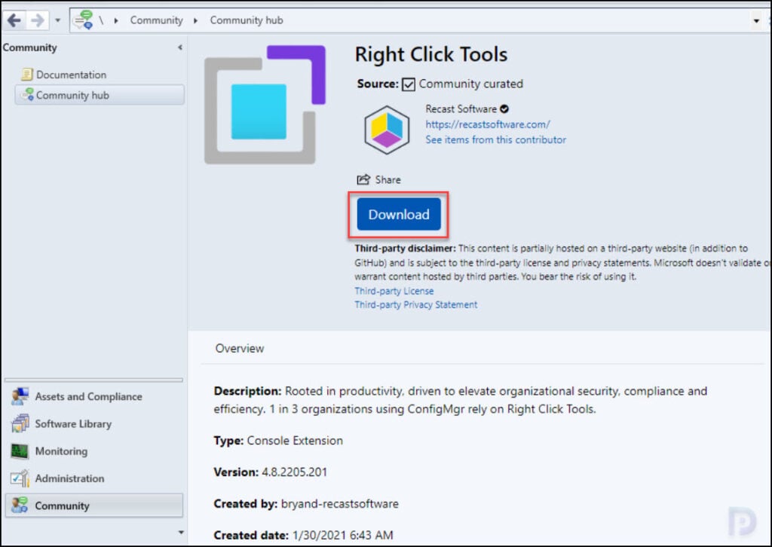Image resolution: width=772 pixels, height=547 pixels.
Task: Click the Community pane header
Action: [29, 47]
